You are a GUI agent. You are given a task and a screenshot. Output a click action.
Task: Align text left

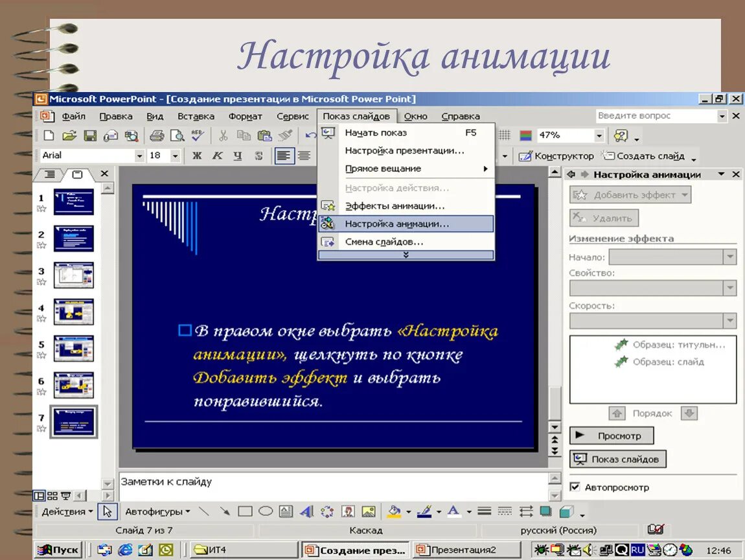(284, 156)
